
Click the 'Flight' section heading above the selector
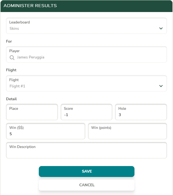coord(11,70)
